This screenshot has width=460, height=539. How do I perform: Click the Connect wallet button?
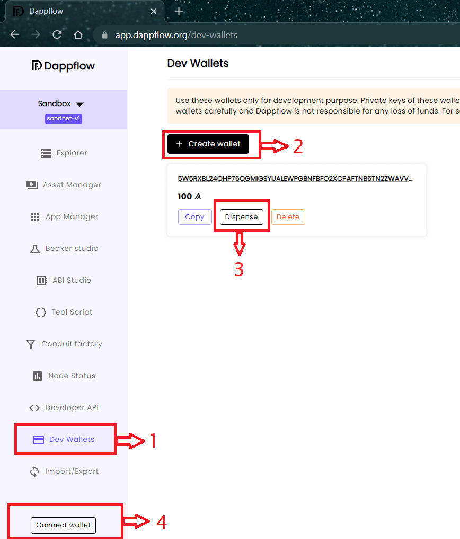point(64,525)
